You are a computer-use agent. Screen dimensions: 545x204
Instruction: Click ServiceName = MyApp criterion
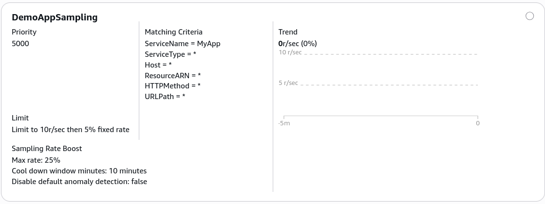[x=183, y=44]
